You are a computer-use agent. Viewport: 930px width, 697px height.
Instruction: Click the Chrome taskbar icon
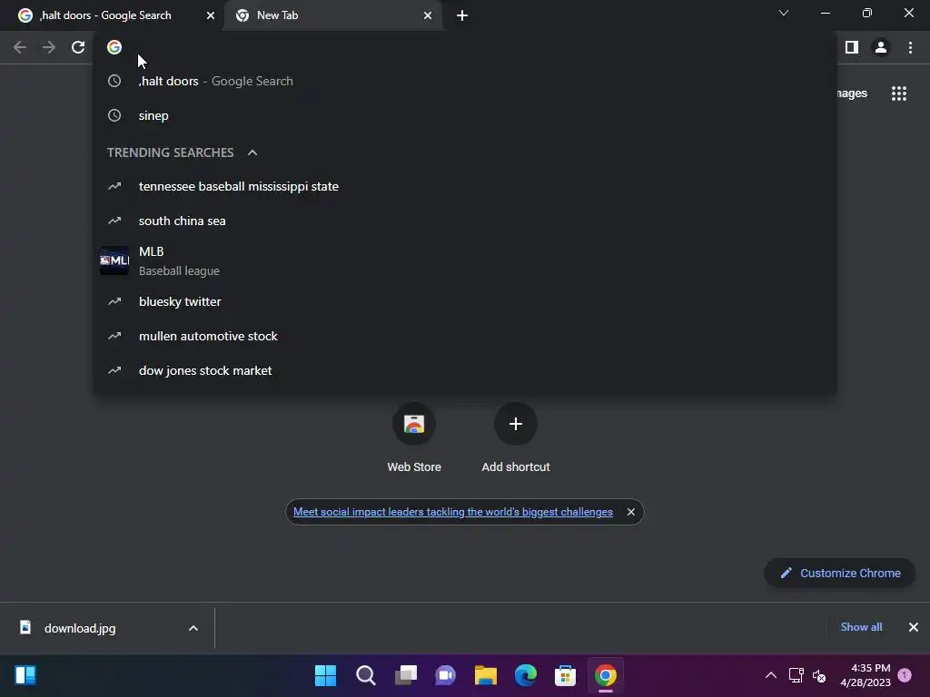coord(606,675)
